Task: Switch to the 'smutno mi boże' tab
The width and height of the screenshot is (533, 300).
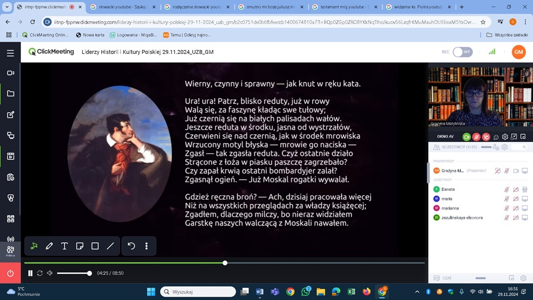Action: click(270, 7)
